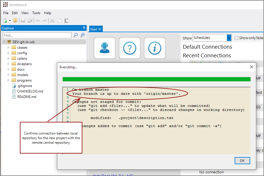Click the Save All toolbar icon

coord(30,20)
